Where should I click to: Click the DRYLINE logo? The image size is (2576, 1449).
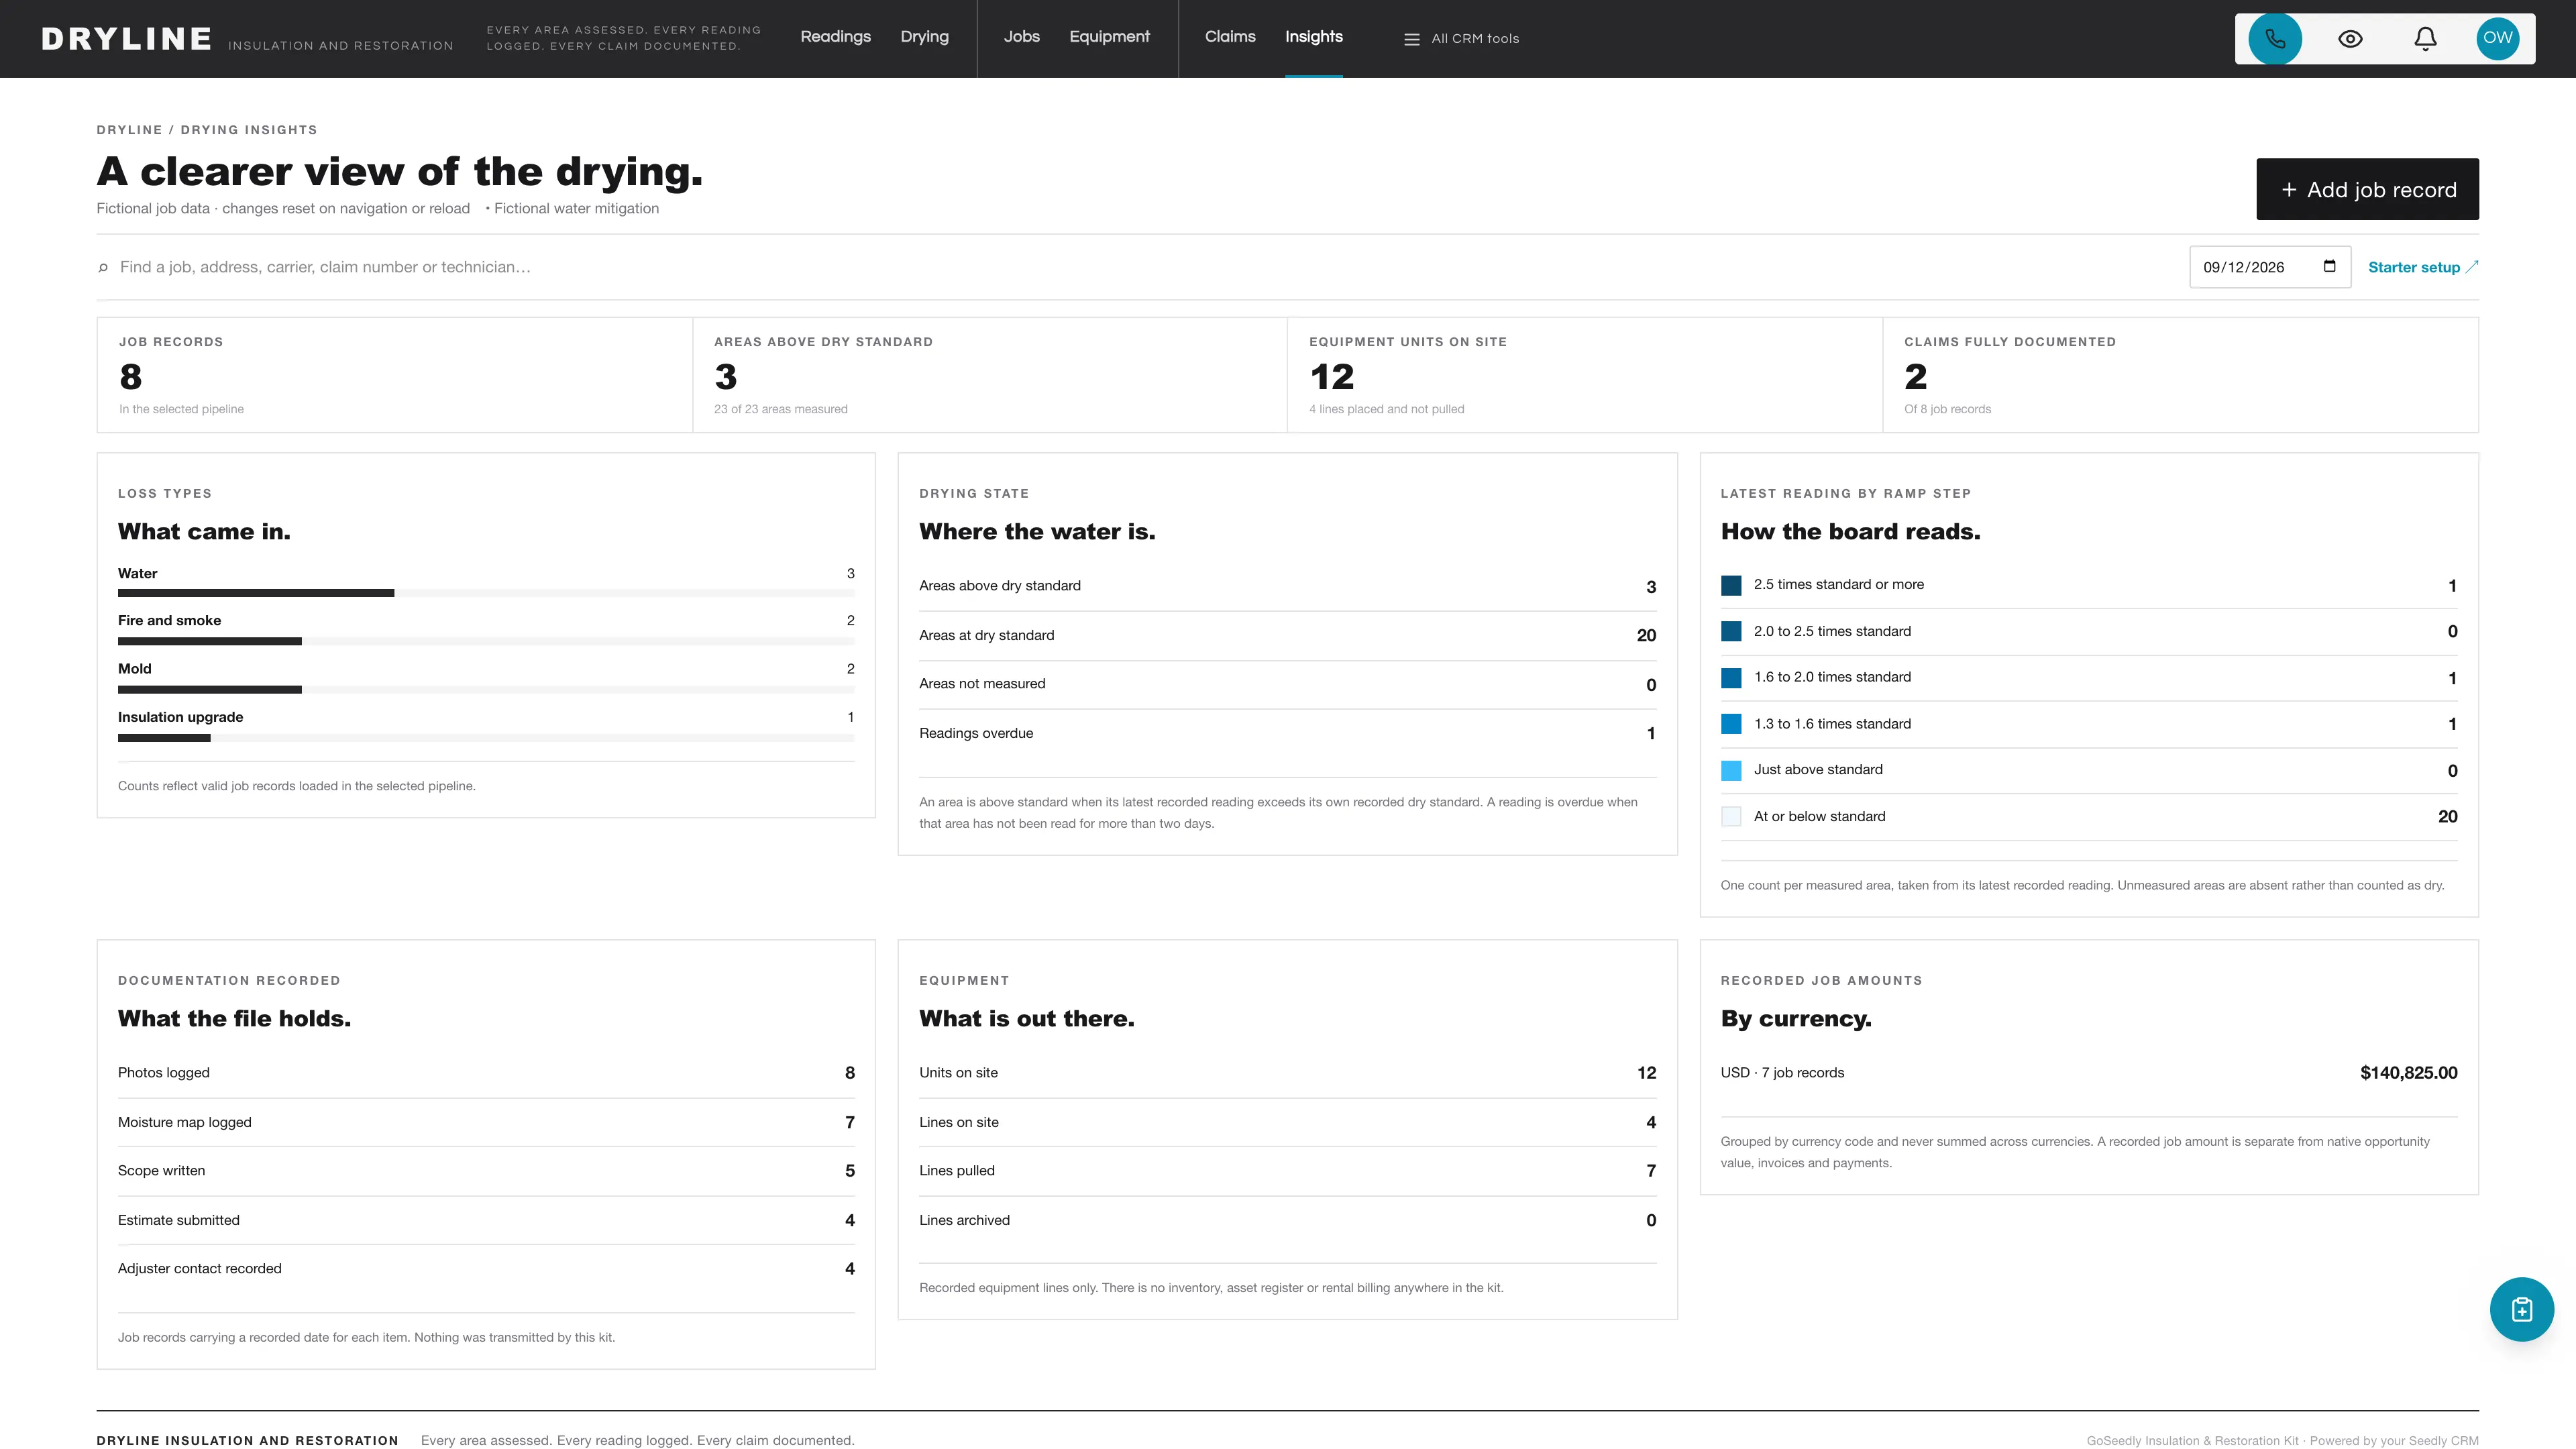tap(126, 39)
